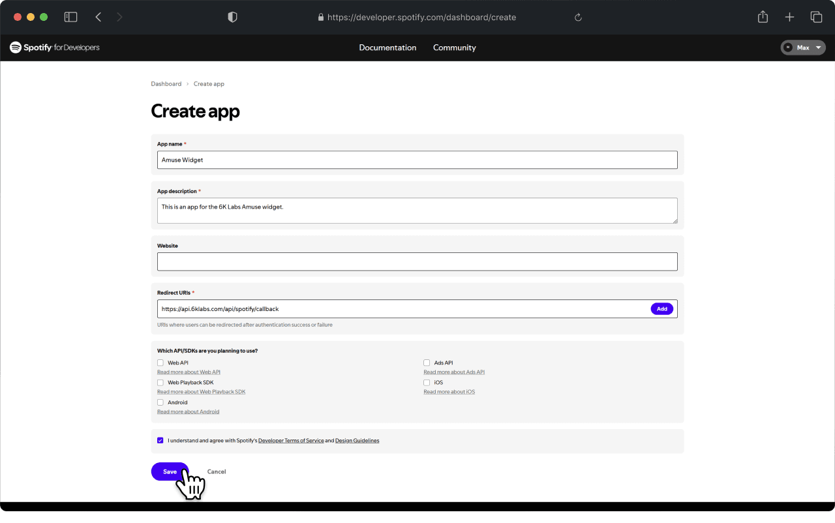Tick the Android checkbox
Viewport: 835px width, 523px height.
point(160,402)
